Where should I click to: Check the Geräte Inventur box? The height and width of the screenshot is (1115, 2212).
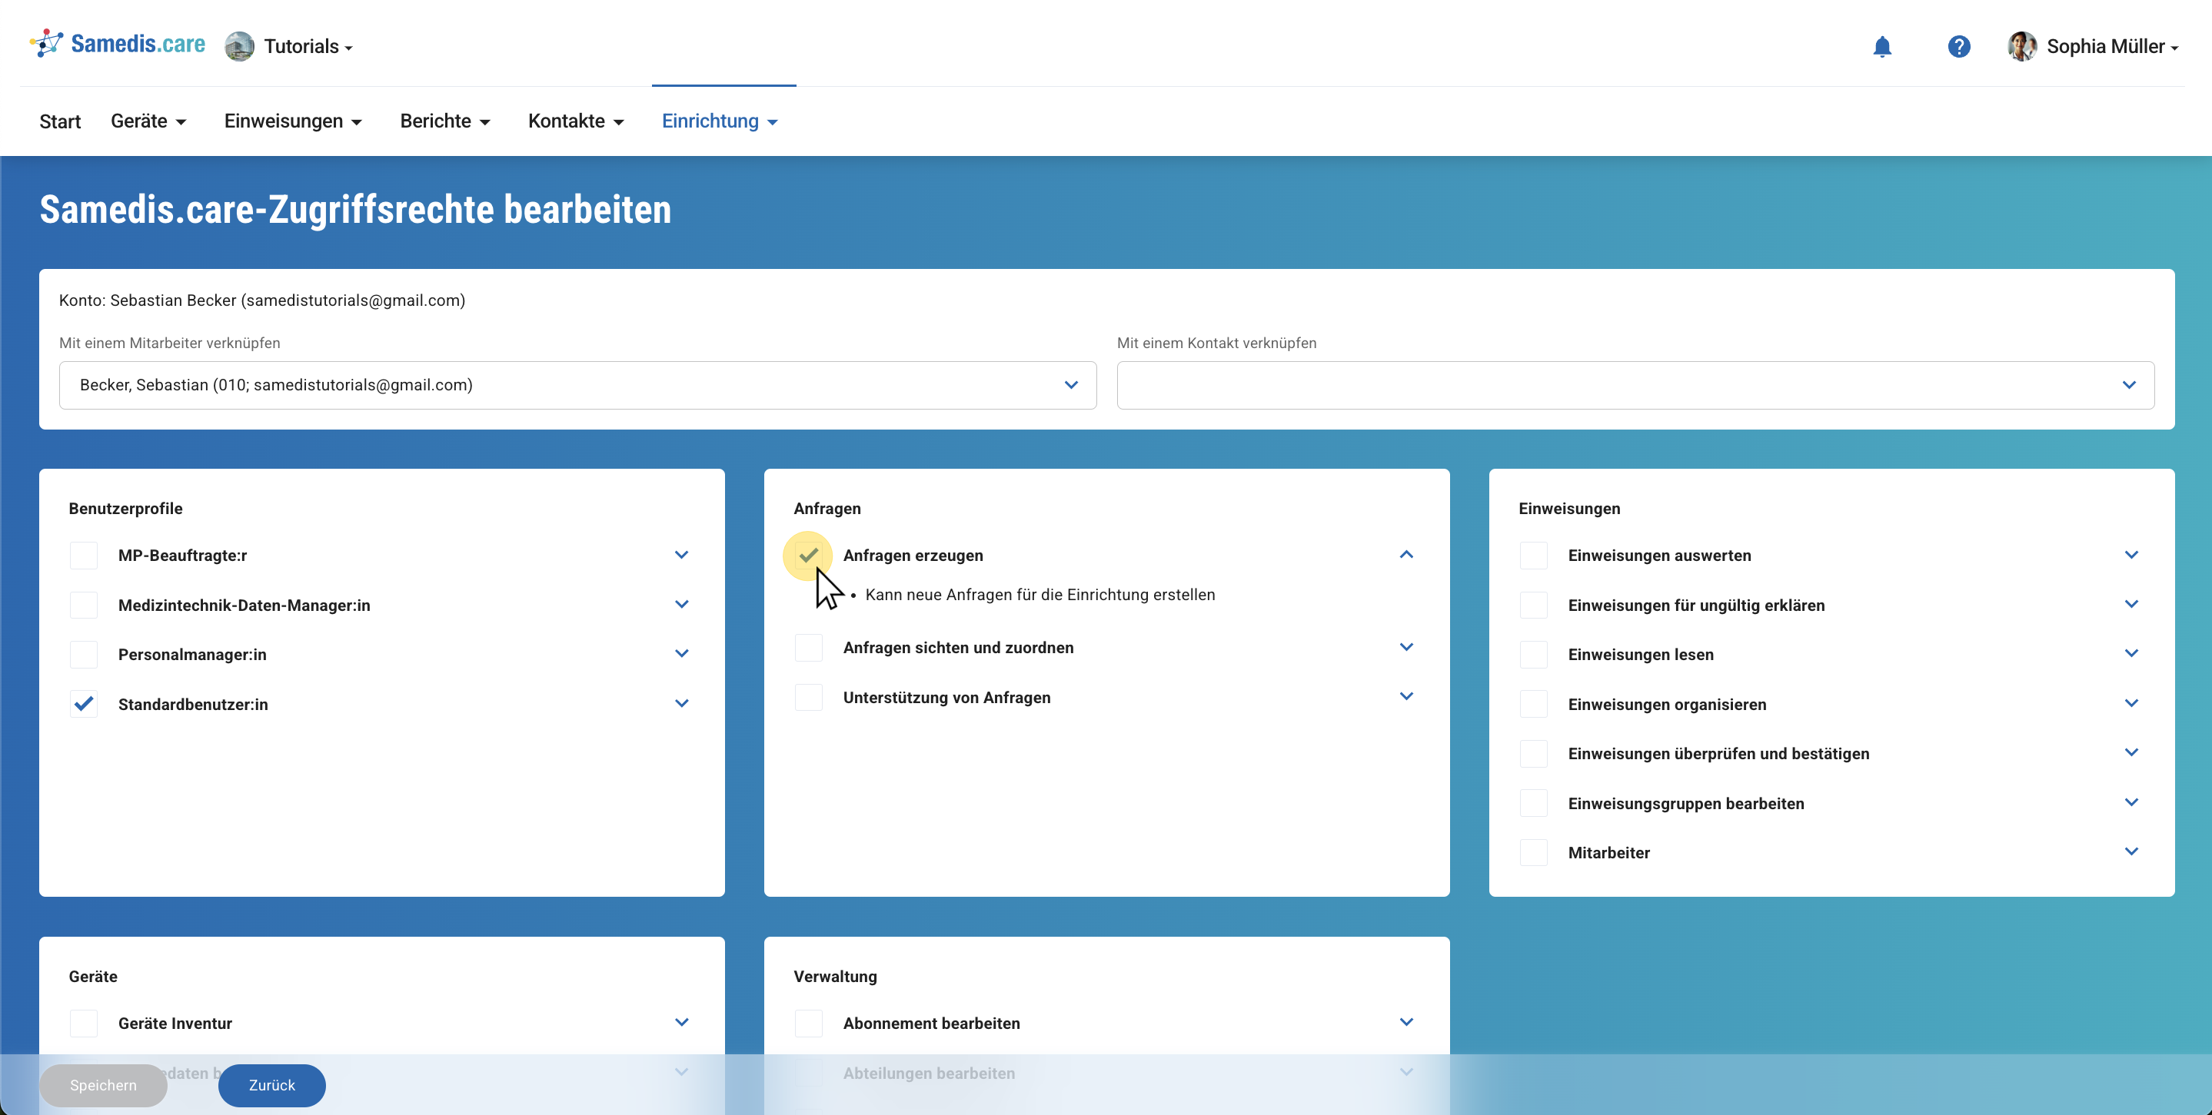click(x=83, y=1023)
